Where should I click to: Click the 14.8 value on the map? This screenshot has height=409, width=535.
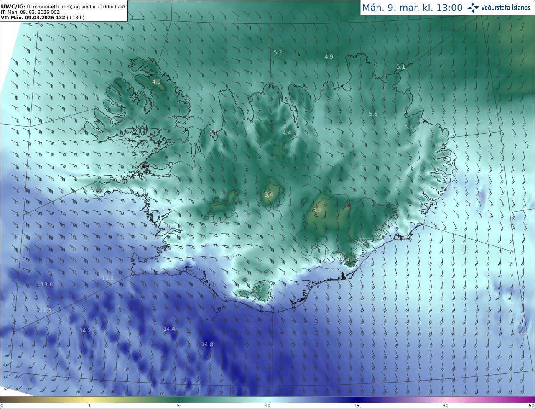pos(207,345)
